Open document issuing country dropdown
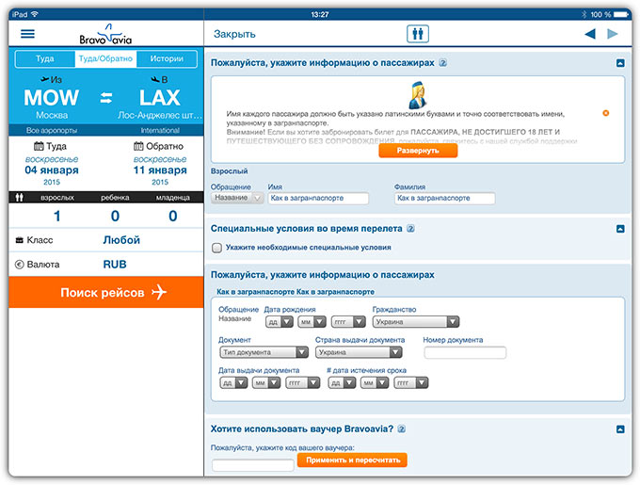This screenshot has width=640, height=485. 359,352
